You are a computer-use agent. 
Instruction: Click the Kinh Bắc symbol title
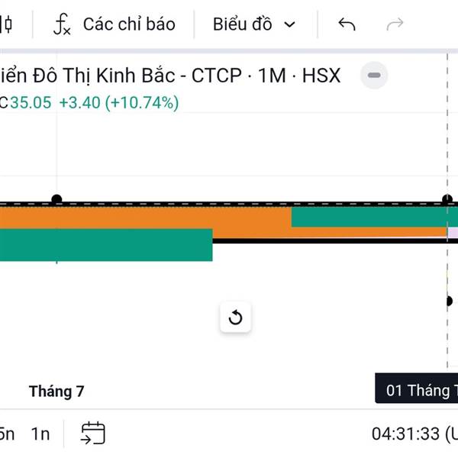point(170,76)
